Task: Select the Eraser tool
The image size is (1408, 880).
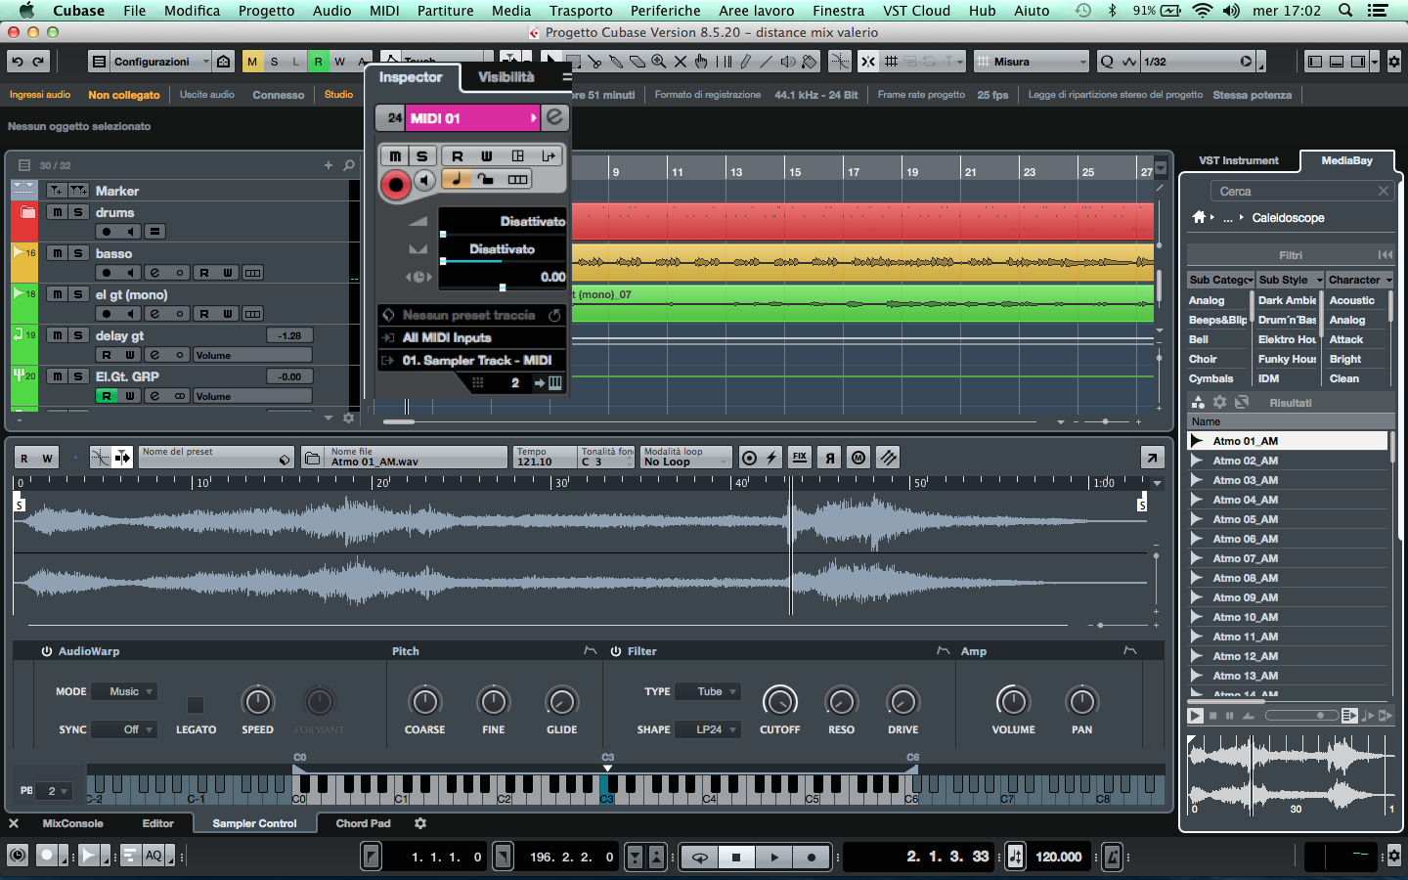Action: point(638,62)
